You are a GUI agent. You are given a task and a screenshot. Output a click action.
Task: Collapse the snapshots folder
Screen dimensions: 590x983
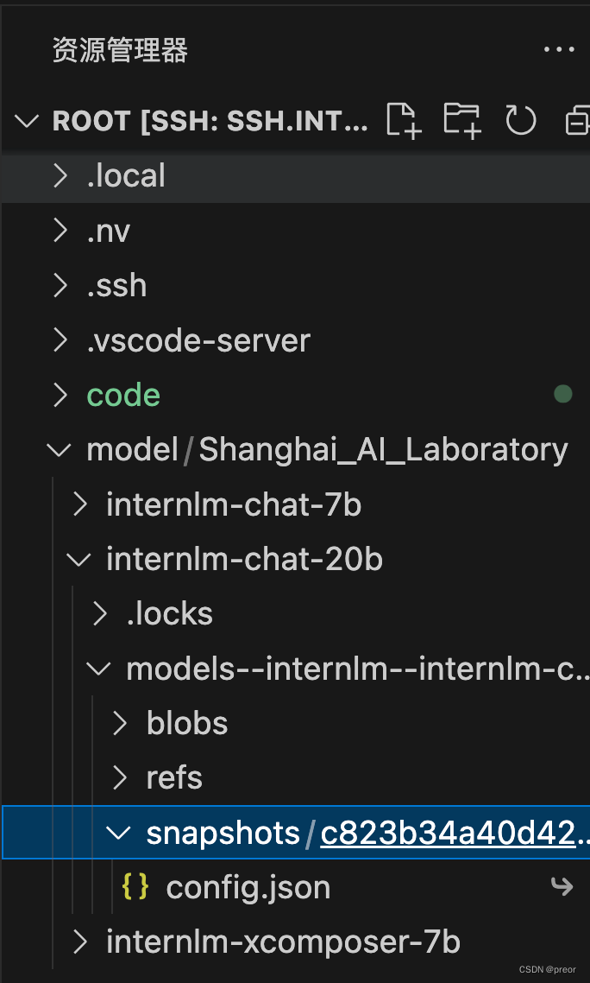[118, 832]
